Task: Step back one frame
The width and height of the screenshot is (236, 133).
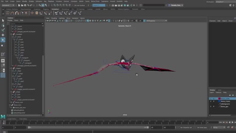Action: (x=224, y=122)
